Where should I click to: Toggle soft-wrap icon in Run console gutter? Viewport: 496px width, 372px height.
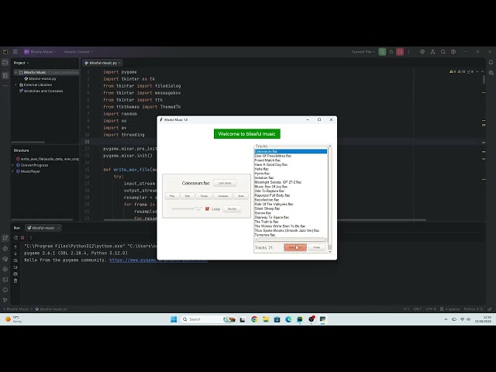tap(15, 260)
